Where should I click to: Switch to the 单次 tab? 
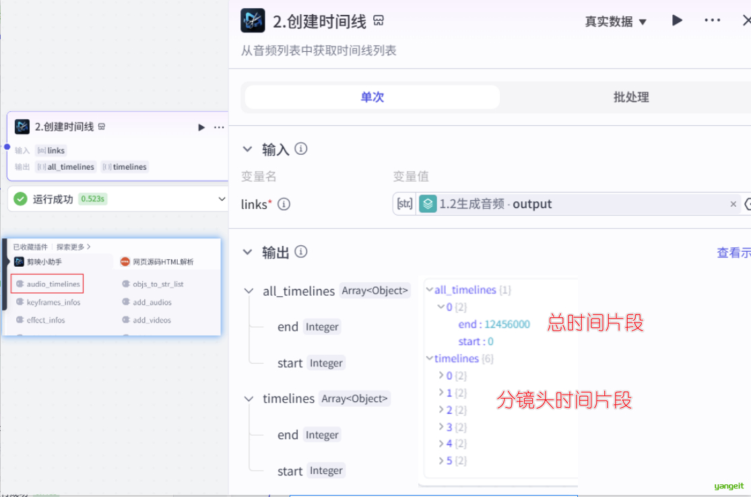click(x=372, y=97)
